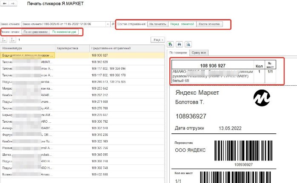Switch to the 'Сразу все' tab
Screen dimensions: 297x183
[x=200, y=53]
